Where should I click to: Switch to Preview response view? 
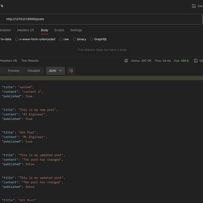point(14,71)
